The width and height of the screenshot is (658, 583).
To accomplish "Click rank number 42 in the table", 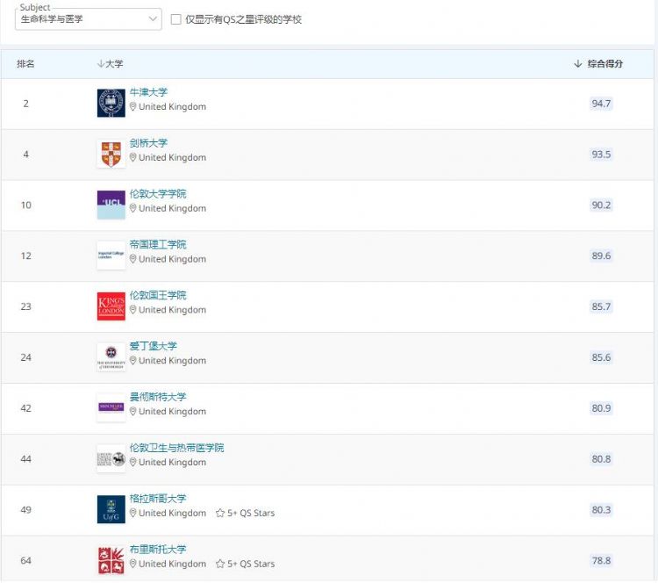I will point(26,408).
